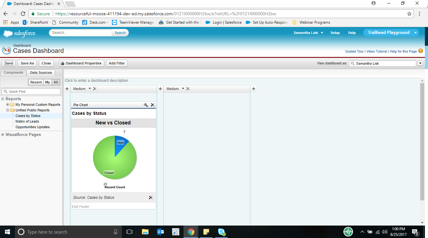The width and height of the screenshot is (428, 238).
Task: Clear the Cases by Status data source
Action: [151, 198]
